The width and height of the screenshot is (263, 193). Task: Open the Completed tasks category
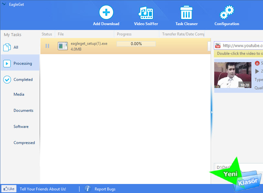pos(23,80)
